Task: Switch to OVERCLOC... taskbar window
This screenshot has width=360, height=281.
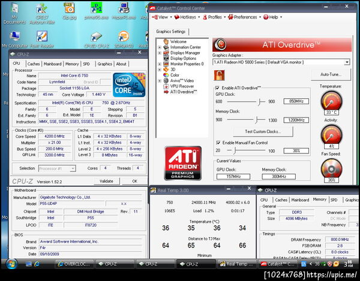Action: (74, 264)
